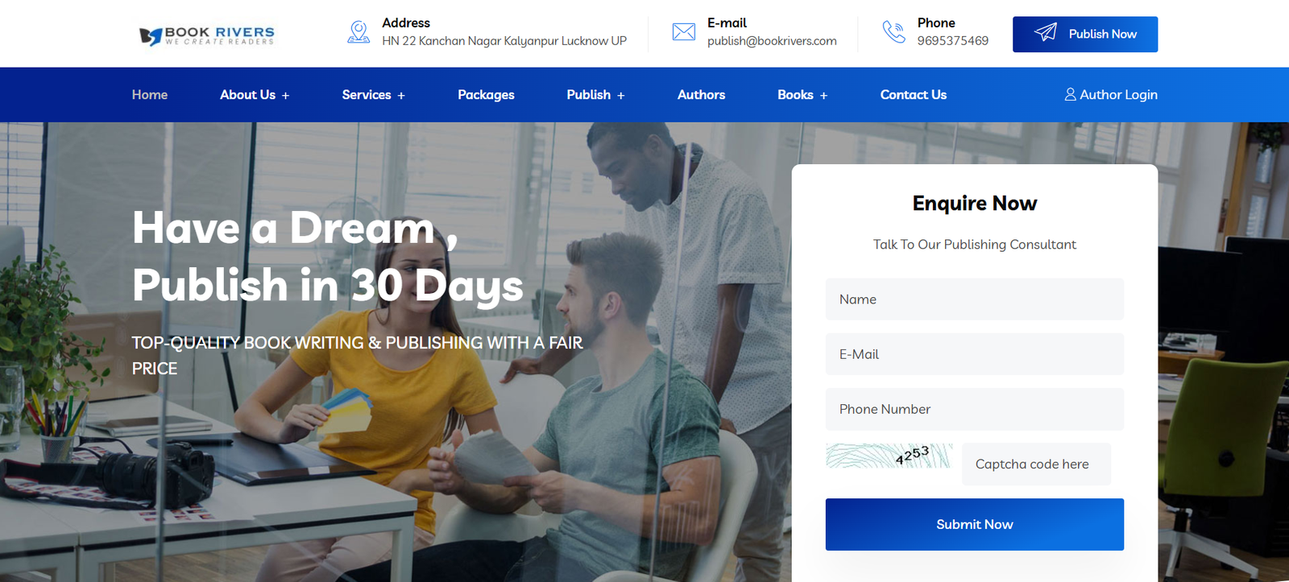
Task: Click the address location pin icon
Action: [x=359, y=32]
